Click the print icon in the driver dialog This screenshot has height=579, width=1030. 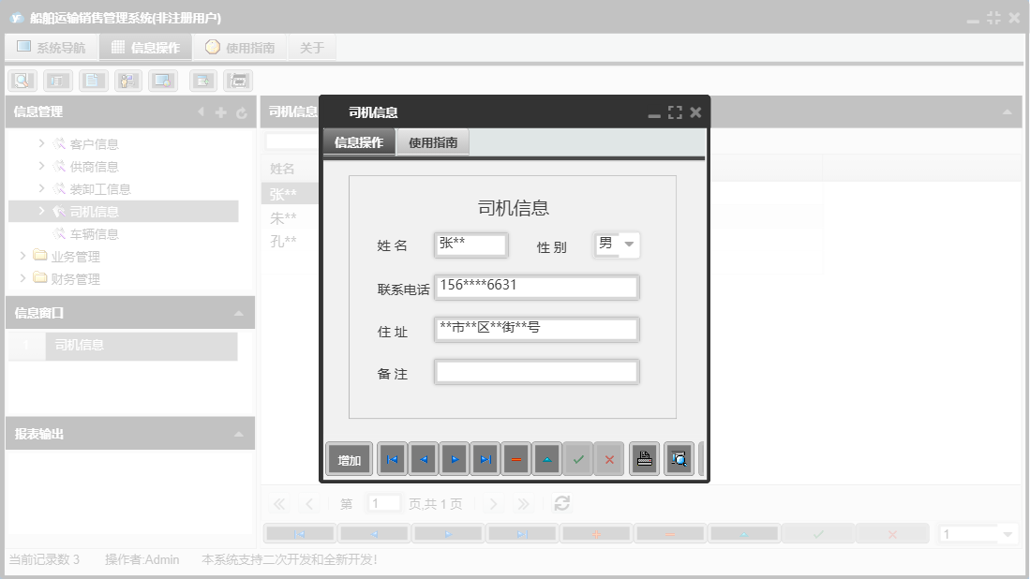coord(644,458)
